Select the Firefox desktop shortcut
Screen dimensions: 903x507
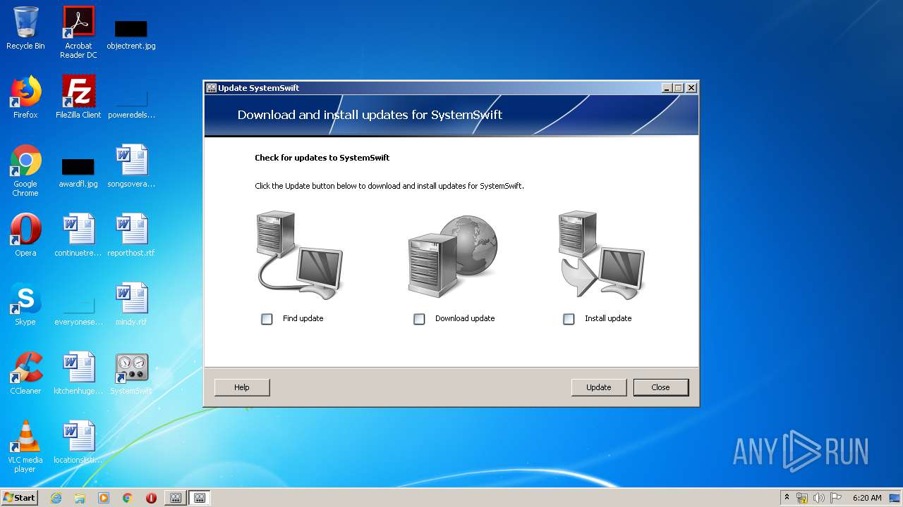pos(25,97)
